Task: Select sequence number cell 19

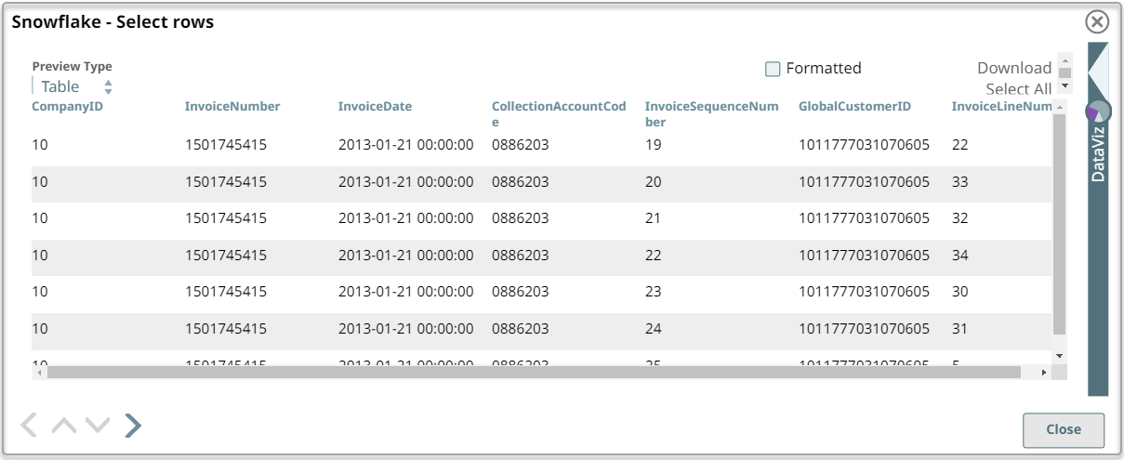Action: coord(654,145)
